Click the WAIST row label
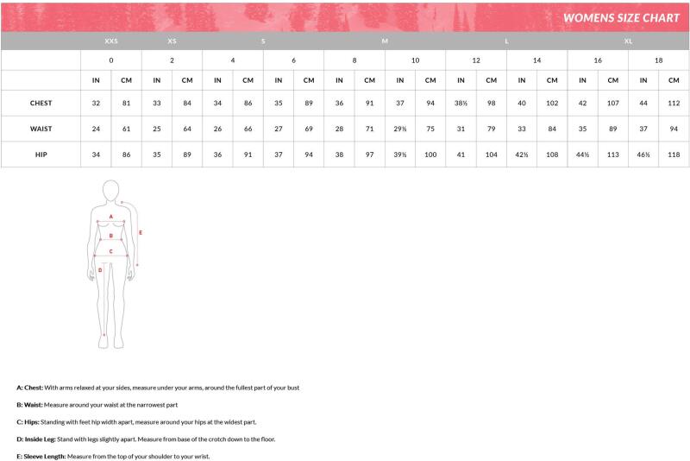The height and width of the screenshot is (461, 690). (x=41, y=129)
